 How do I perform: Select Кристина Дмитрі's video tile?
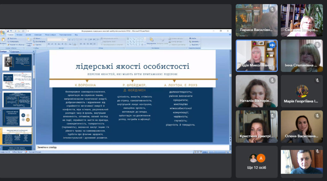click(256, 127)
